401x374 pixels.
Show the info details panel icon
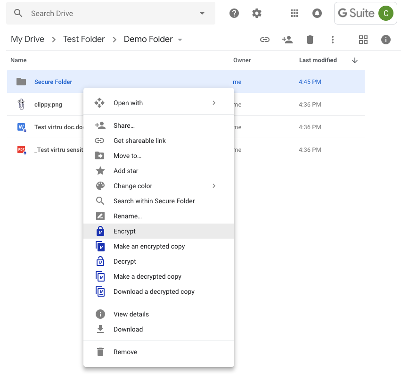click(385, 40)
